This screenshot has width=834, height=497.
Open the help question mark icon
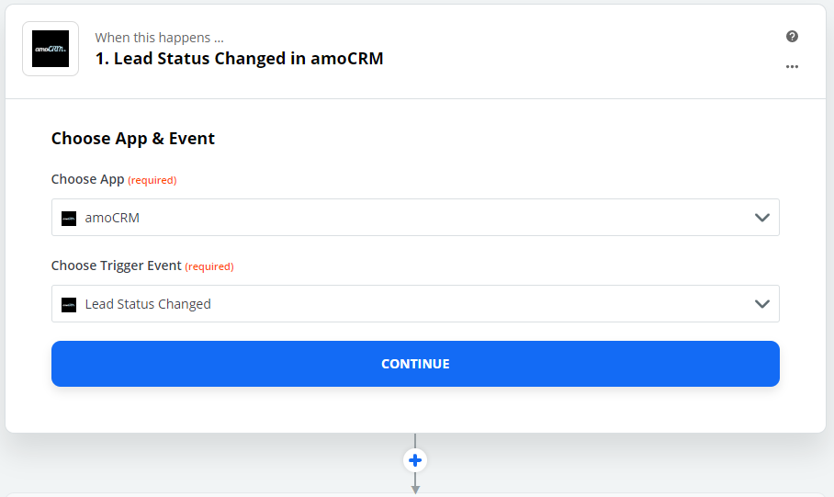pyautogui.click(x=792, y=37)
